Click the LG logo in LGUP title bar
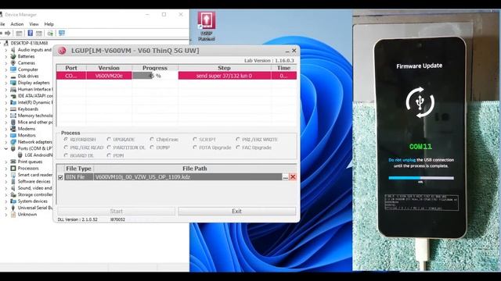Viewport: 501px width, 281px height. click(x=62, y=51)
